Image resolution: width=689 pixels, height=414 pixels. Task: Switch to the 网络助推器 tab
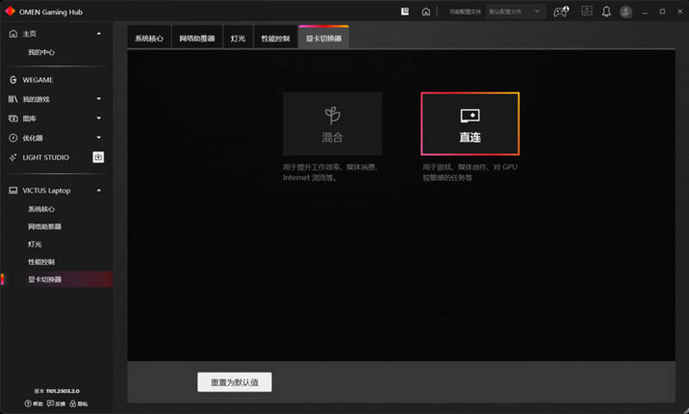tap(197, 38)
